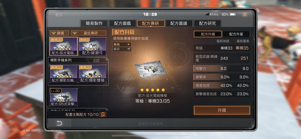Image resolution: width=301 pixels, height=139 pixels.
Task: Open the 配方研究 tab
Action: tap(208, 23)
